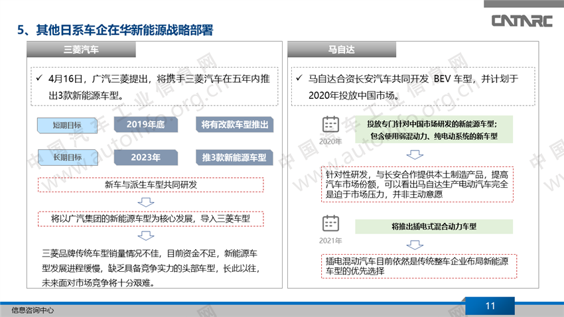Click the CATARC logo
The width and height of the screenshot is (564, 317).
(522, 21)
